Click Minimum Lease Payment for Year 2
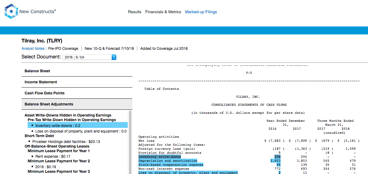 pyautogui.click(x=59, y=161)
